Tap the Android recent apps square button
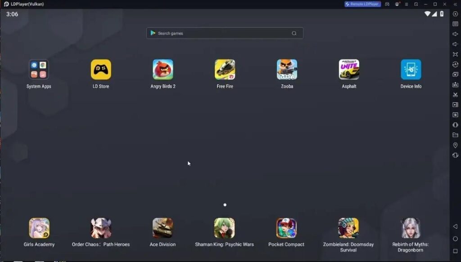Viewport: 461px width, 262px height. coord(455,251)
